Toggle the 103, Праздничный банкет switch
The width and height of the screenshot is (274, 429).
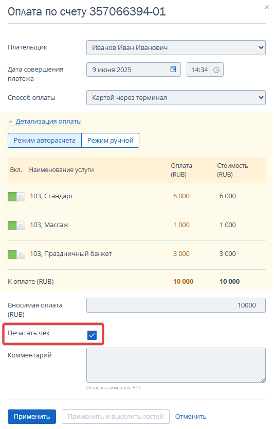pyautogui.click(x=16, y=254)
